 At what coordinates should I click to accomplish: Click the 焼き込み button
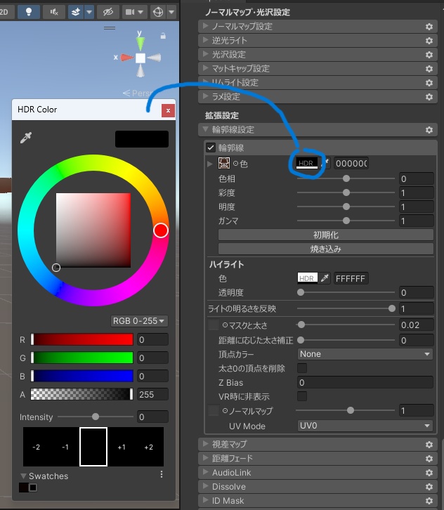(x=325, y=249)
